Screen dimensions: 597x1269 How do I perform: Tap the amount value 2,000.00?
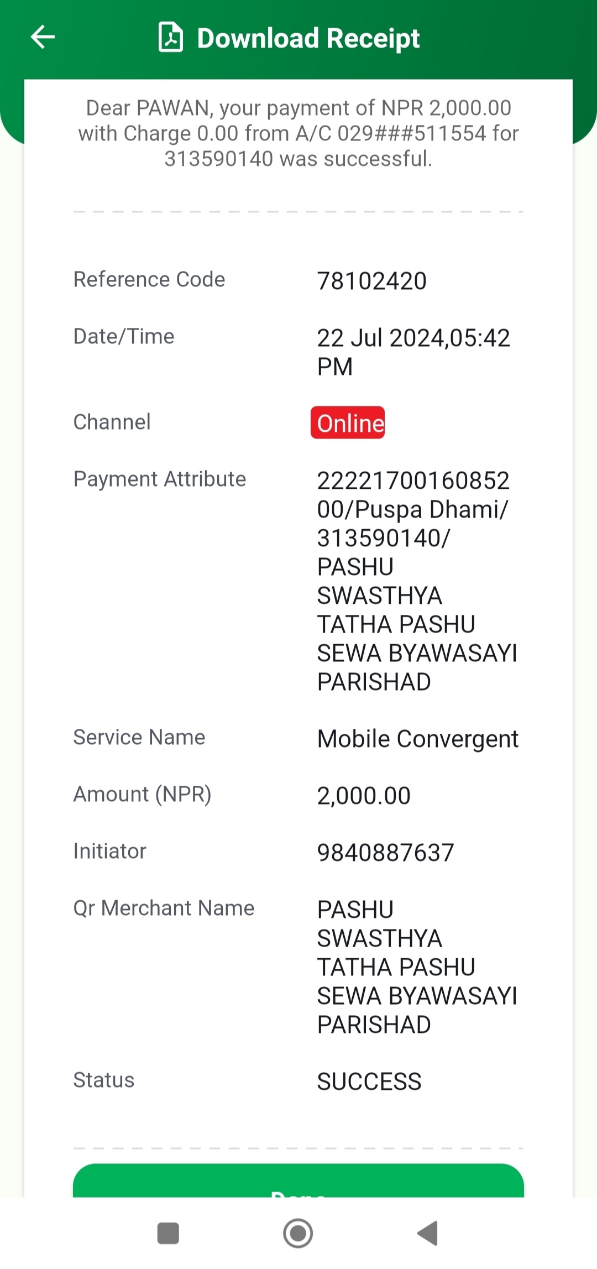(x=364, y=795)
